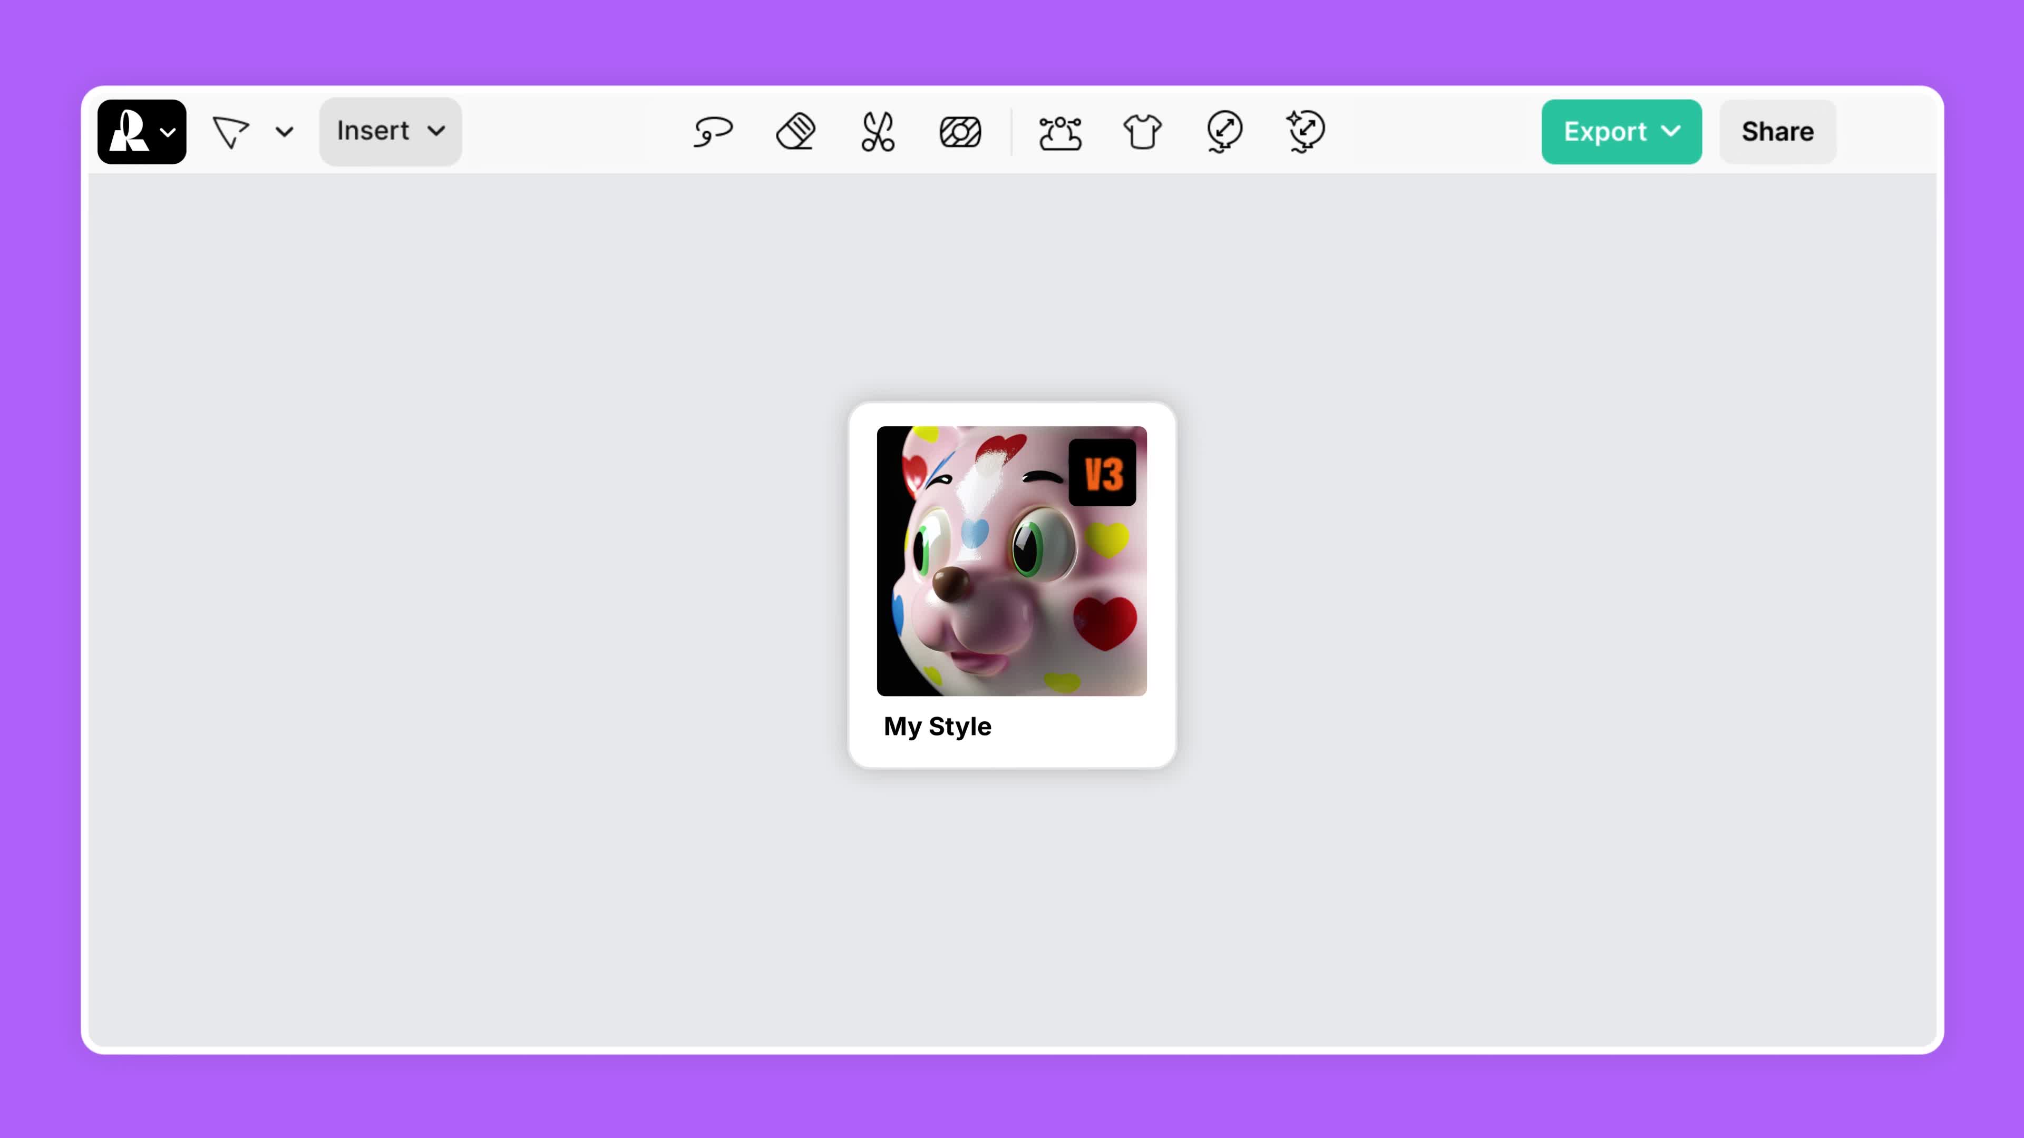
Task: Click the V3 badge on the style card
Action: pyautogui.click(x=1102, y=473)
